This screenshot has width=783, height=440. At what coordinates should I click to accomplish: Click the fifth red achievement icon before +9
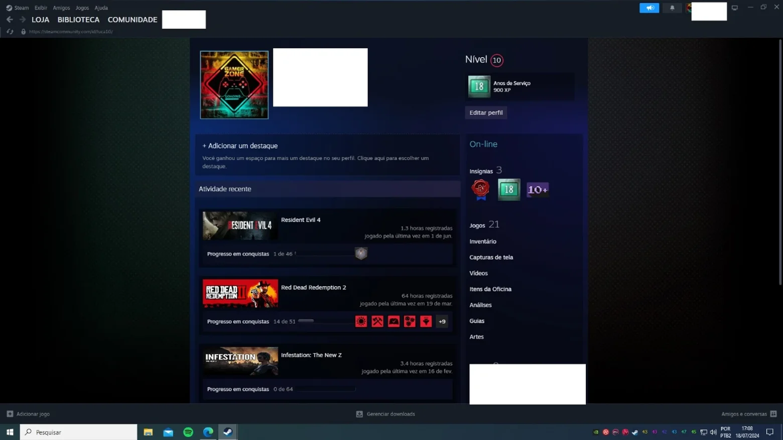coord(426,321)
